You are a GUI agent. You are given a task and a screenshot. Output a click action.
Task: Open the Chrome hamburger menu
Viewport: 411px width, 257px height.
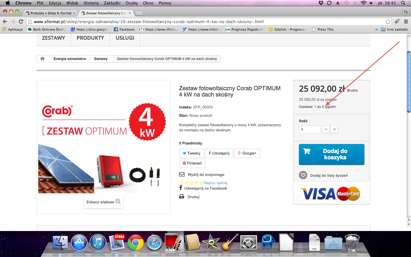click(x=406, y=21)
